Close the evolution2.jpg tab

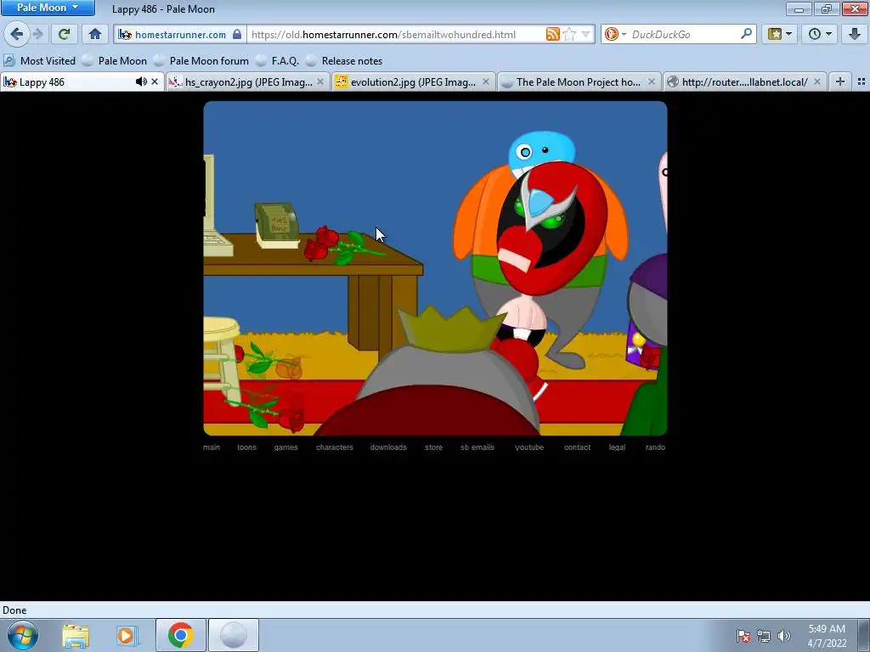[x=486, y=82]
